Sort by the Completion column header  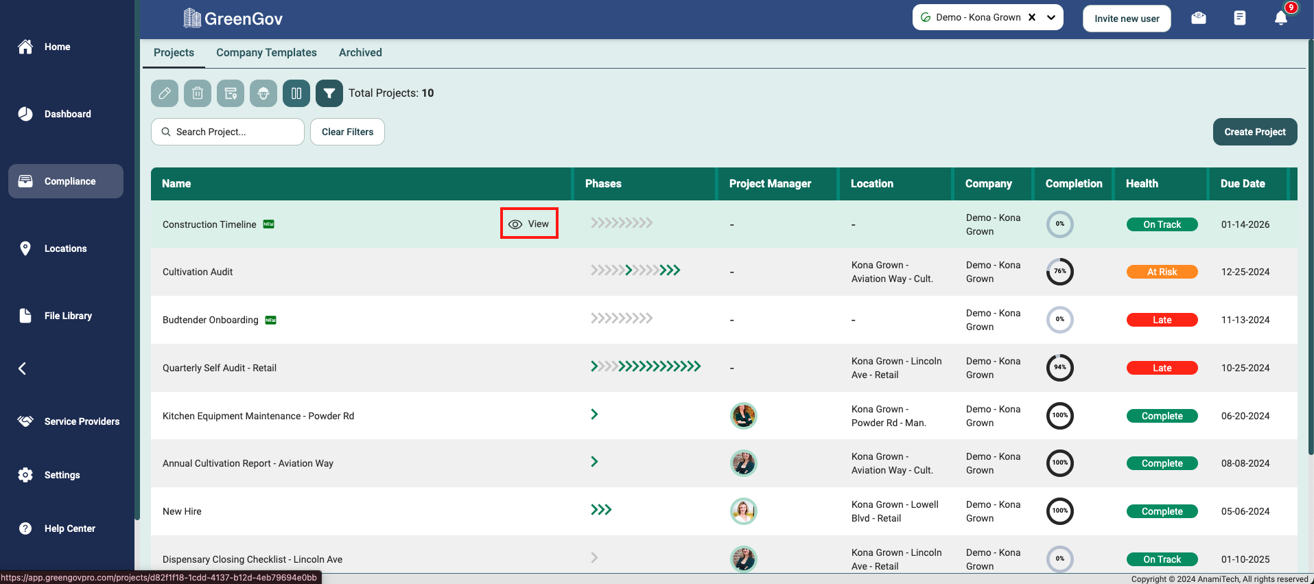click(x=1074, y=184)
